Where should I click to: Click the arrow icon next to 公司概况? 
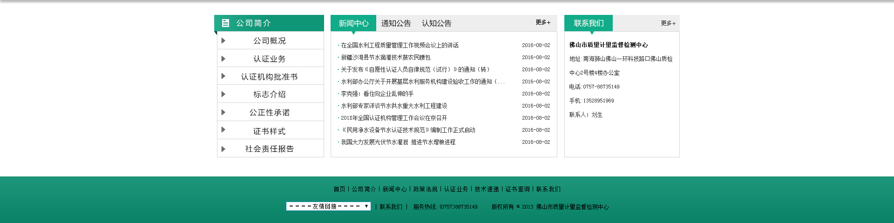click(x=223, y=41)
